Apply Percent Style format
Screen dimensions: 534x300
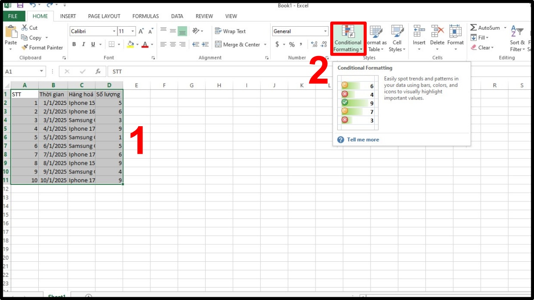(292, 44)
